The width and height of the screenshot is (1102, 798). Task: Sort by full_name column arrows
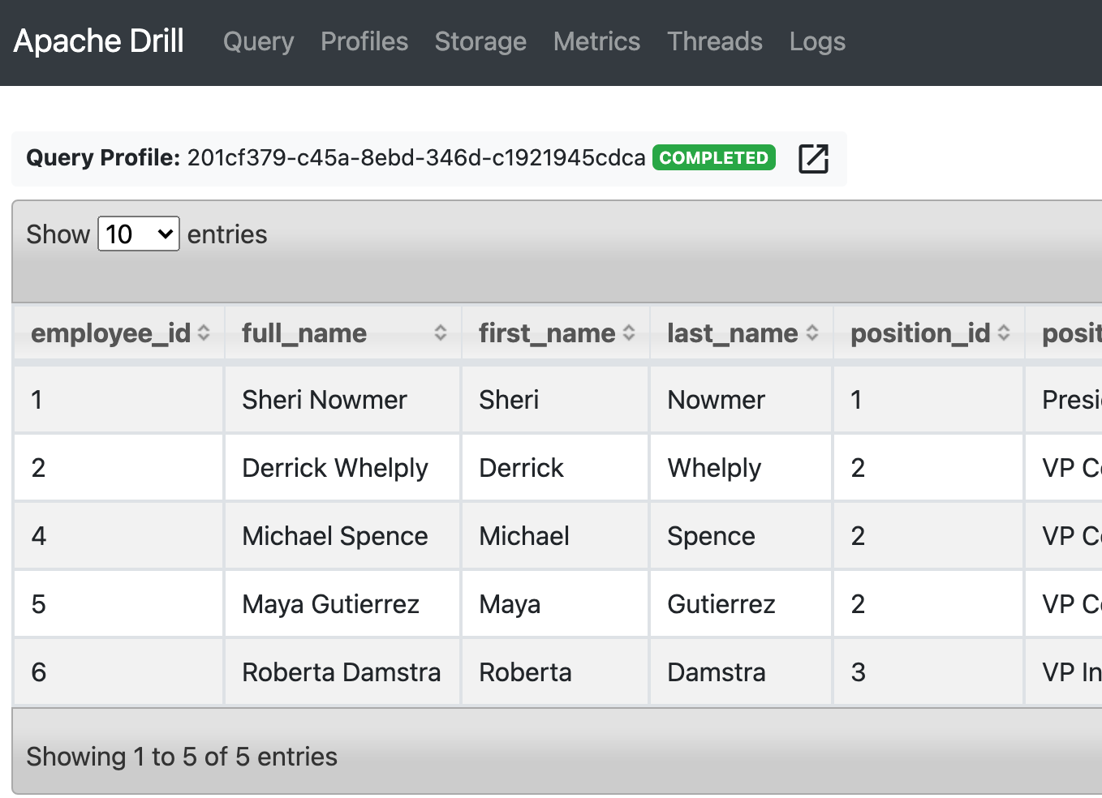point(441,332)
